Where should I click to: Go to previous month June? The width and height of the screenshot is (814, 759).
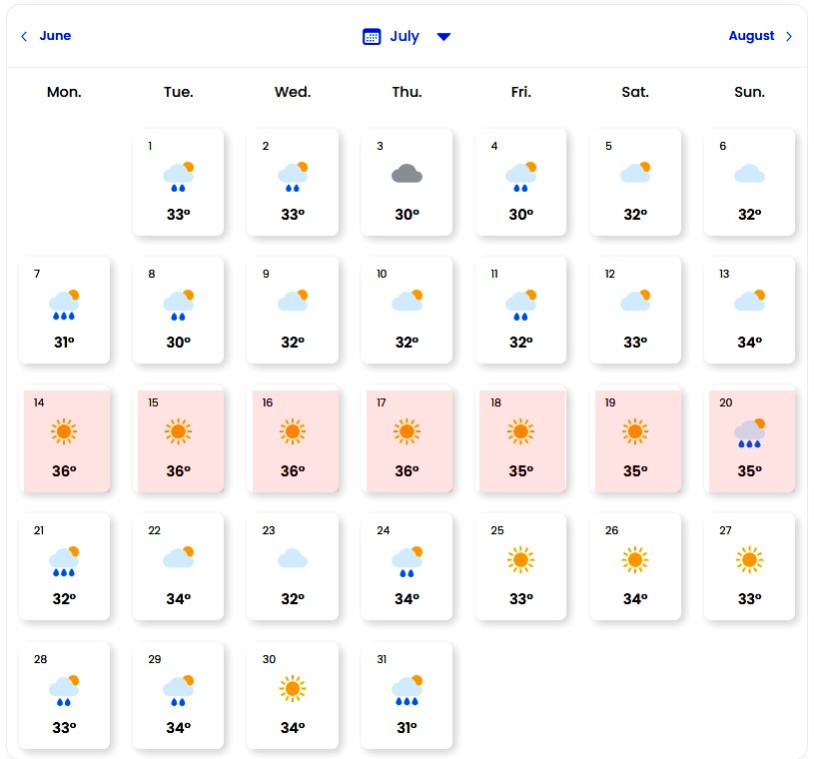(55, 36)
